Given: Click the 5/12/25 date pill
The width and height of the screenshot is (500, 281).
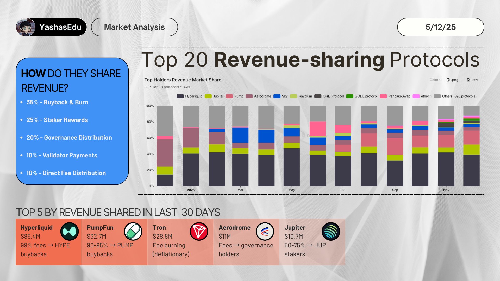Looking at the screenshot, I should pyautogui.click(x=440, y=27).
